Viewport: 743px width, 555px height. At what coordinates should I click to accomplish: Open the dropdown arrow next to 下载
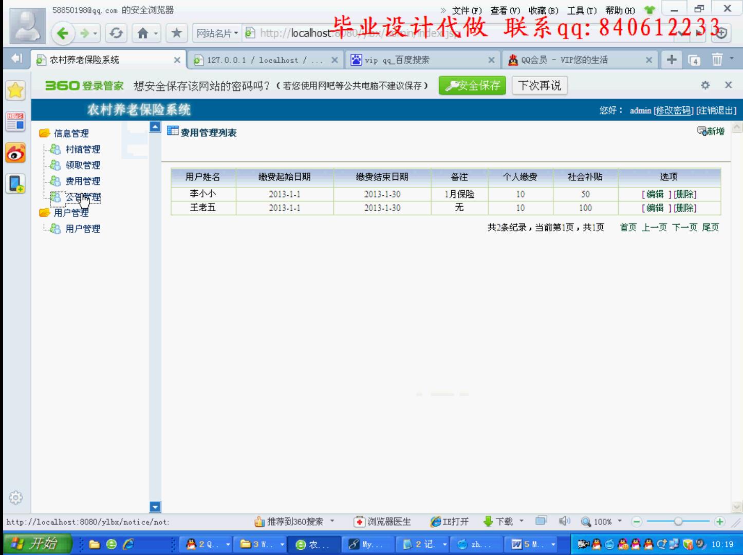[x=522, y=521]
